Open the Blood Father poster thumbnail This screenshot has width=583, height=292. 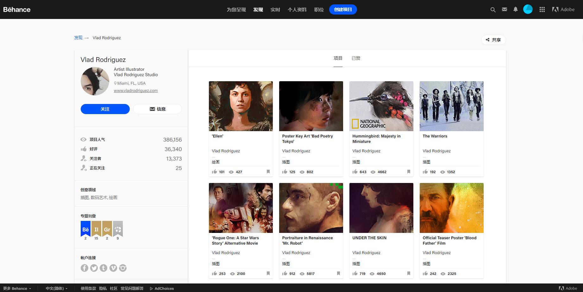pyautogui.click(x=452, y=208)
